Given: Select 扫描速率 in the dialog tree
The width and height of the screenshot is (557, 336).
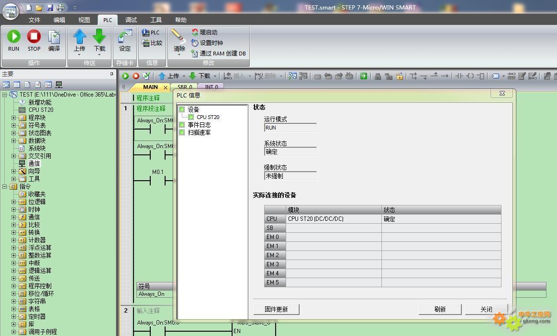Looking at the screenshot, I should click(x=199, y=133).
